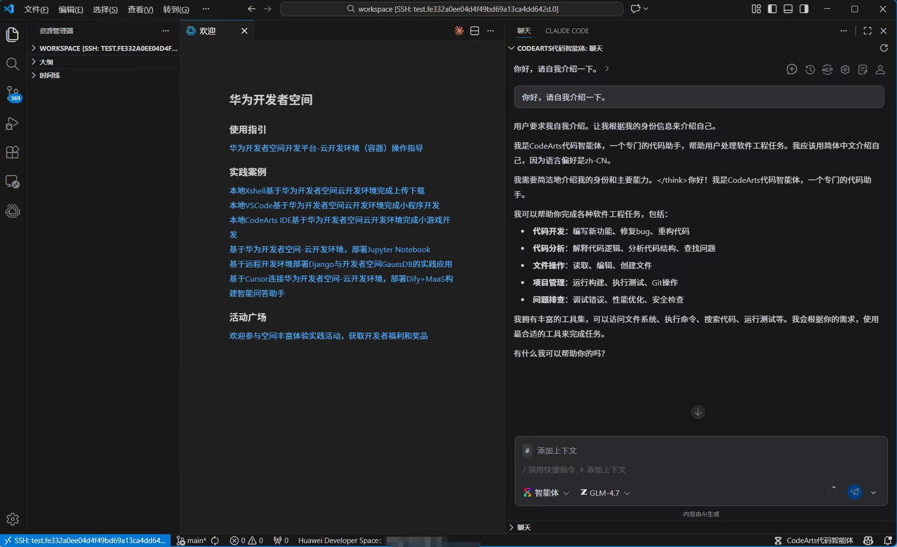Open chat settings gear icon
This screenshot has height=547, width=897.
845,69
